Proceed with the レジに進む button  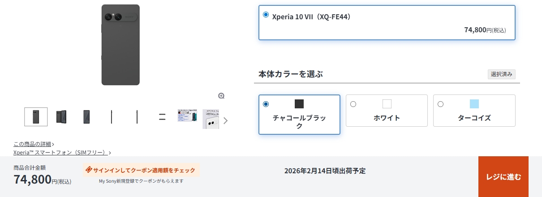point(503,177)
